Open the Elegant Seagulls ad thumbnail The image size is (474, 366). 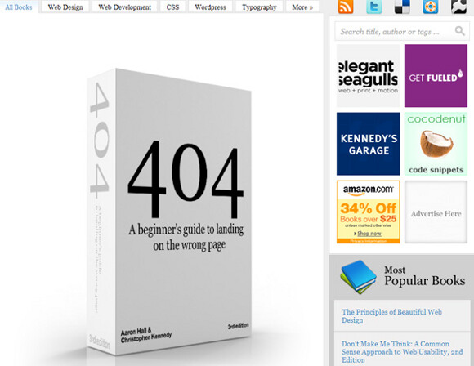tap(369, 76)
